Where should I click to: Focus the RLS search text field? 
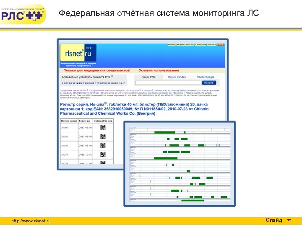pyautogui.click(x=168, y=83)
